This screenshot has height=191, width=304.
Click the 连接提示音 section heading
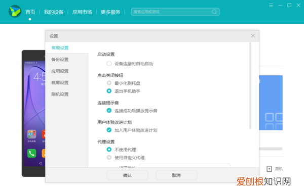point(108,103)
